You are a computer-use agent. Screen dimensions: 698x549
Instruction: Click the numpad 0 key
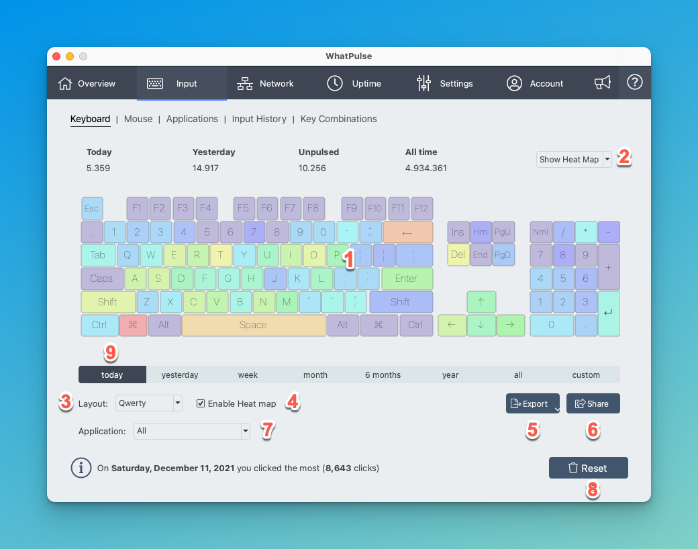click(x=552, y=325)
